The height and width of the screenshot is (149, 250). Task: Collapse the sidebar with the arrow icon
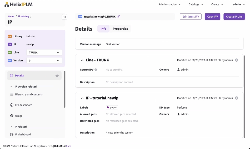64,17
